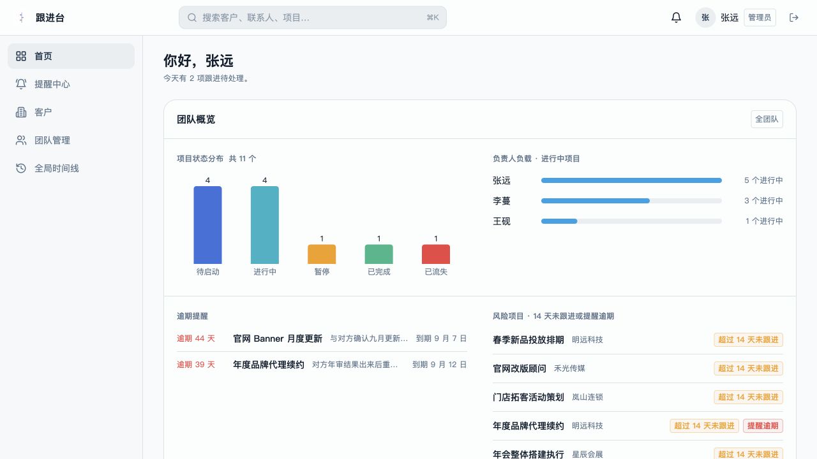Viewport: 817px width, 459px height.
Task: Click 逾期 39 天 label
Action: point(196,365)
